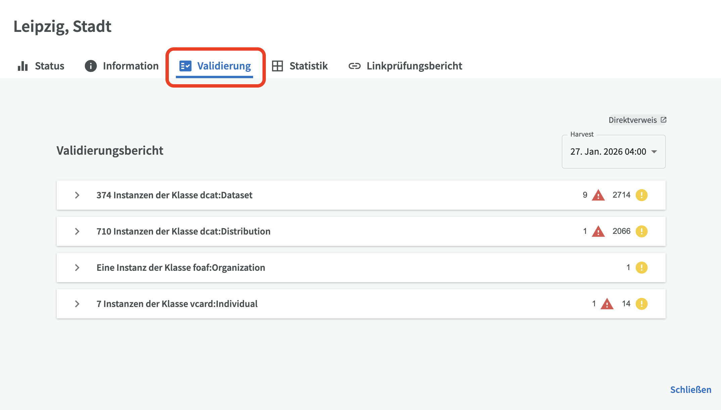Click the Status bar chart icon

22,66
